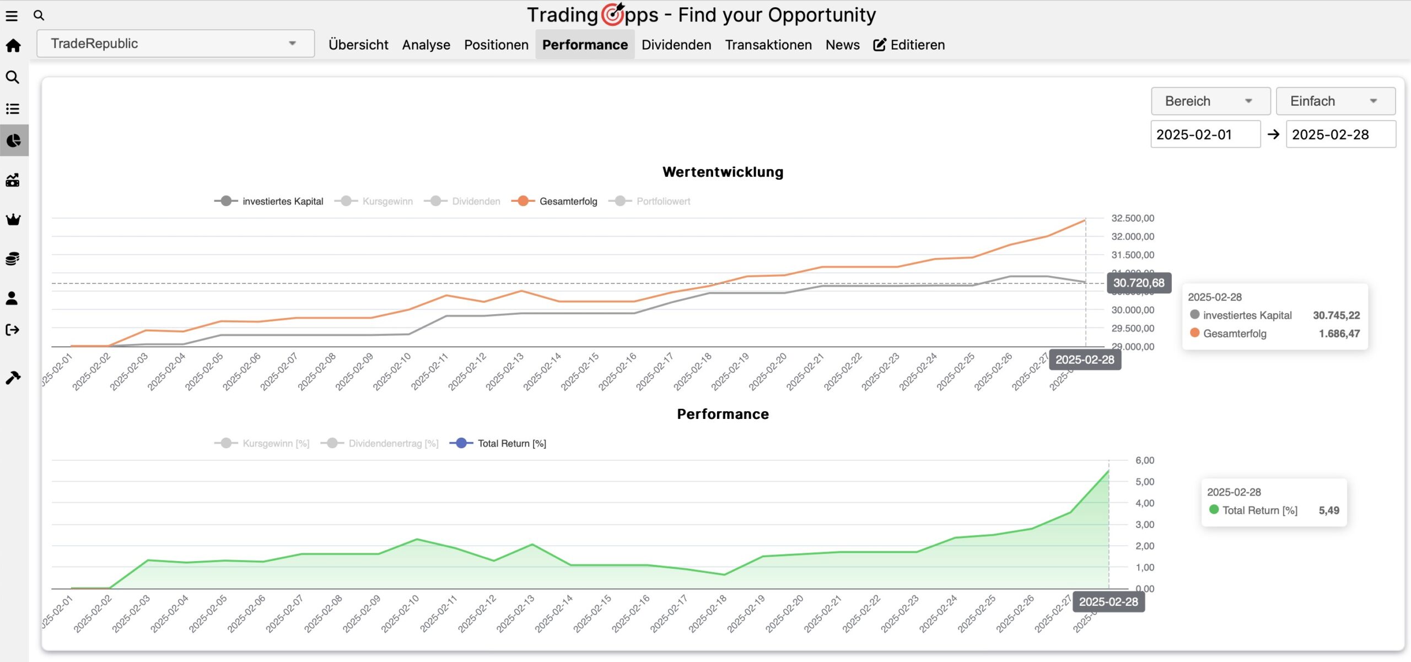Image resolution: width=1411 pixels, height=662 pixels.
Task: Open the hamburger menu icon
Action: pyautogui.click(x=12, y=15)
